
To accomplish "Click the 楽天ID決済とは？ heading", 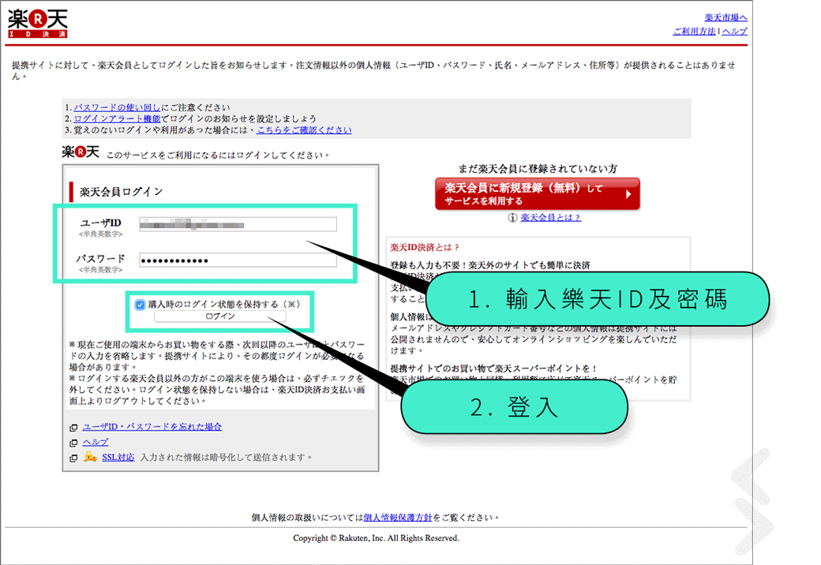I will [x=425, y=248].
